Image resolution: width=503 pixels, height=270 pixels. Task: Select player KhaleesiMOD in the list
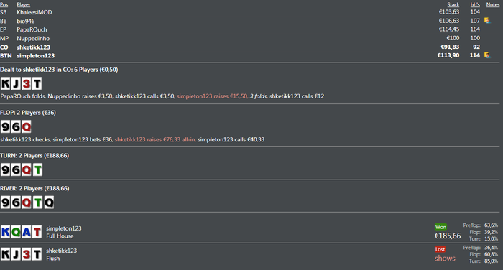(34, 12)
